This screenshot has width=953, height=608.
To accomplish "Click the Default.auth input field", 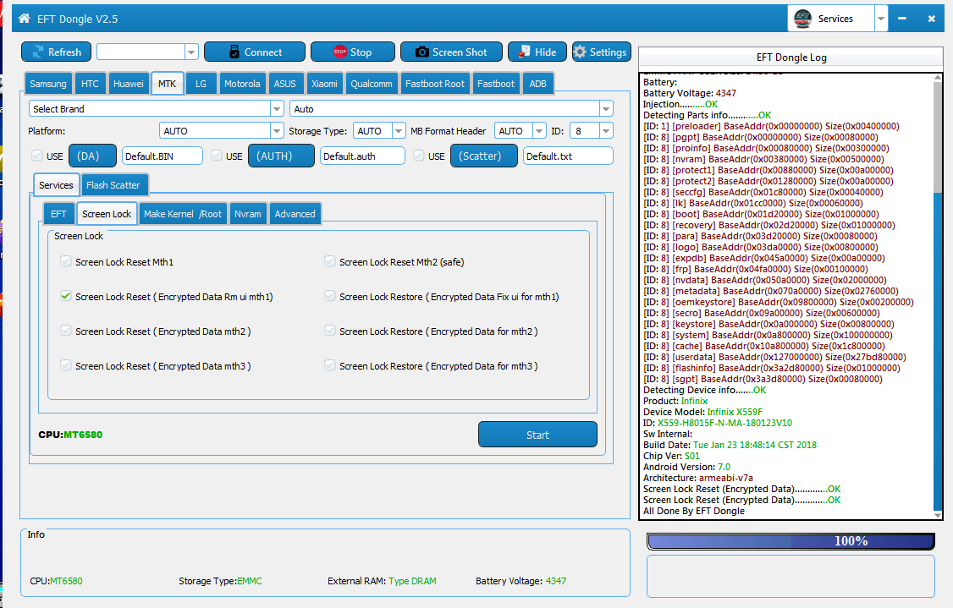I will (x=361, y=156).
